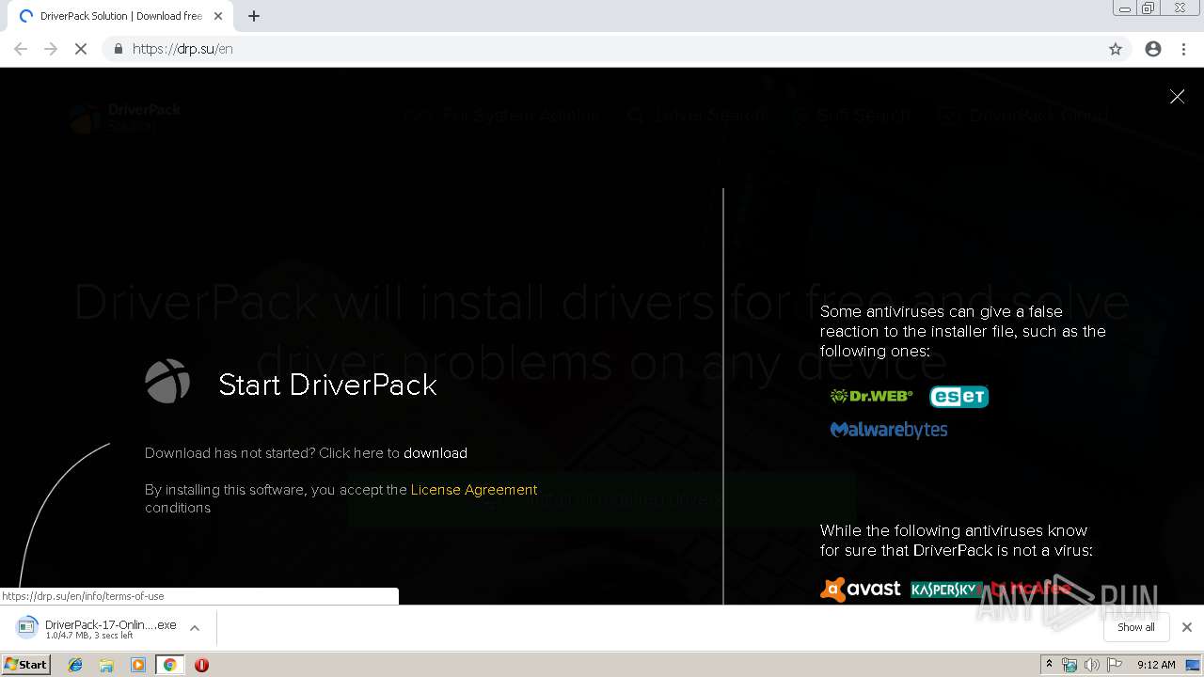1204x677 pixels.
Task: Open the network tray icon
Action: click(x=1069, y=665)
